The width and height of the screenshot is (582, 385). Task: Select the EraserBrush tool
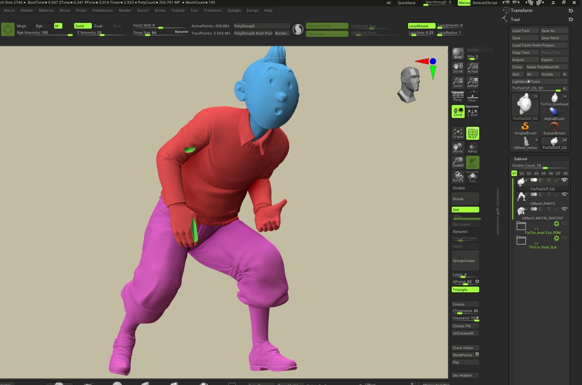coord(554,128)
